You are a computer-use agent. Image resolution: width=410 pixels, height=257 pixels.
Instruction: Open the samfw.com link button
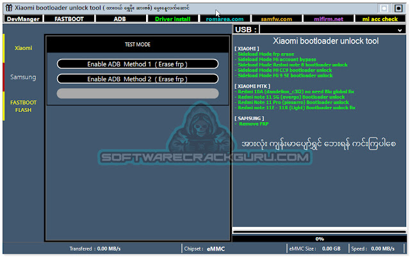click(x=276, y=19)
